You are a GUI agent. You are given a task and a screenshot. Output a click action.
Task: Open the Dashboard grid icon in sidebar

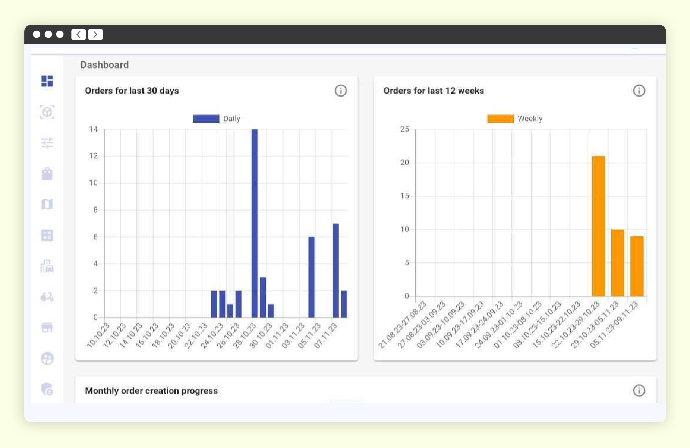(47, 81)
